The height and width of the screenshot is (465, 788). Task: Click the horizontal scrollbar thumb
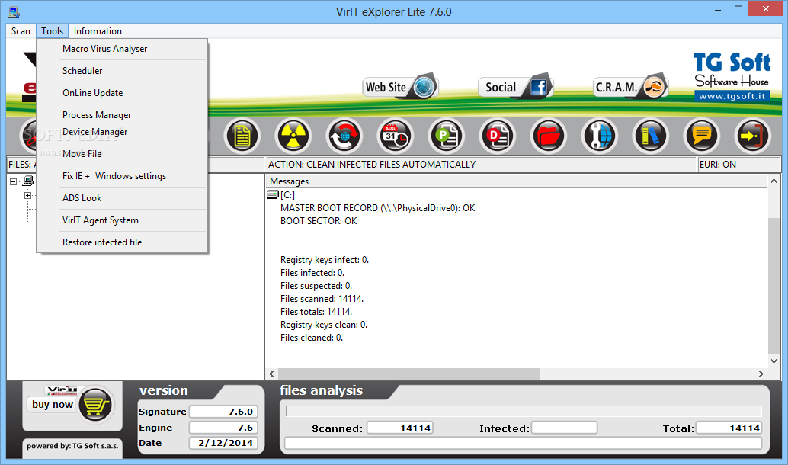click(408, 374)
